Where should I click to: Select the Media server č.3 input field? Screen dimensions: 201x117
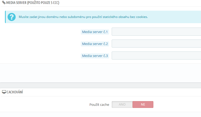point(156,56)
